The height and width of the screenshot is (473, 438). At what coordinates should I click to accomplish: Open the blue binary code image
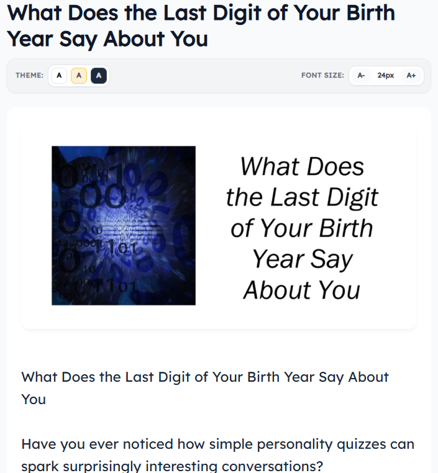(x=124, y=226)
